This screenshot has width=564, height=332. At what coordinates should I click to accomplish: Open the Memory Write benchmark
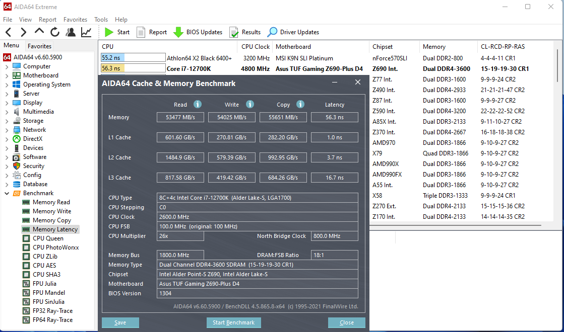point(52,211)
